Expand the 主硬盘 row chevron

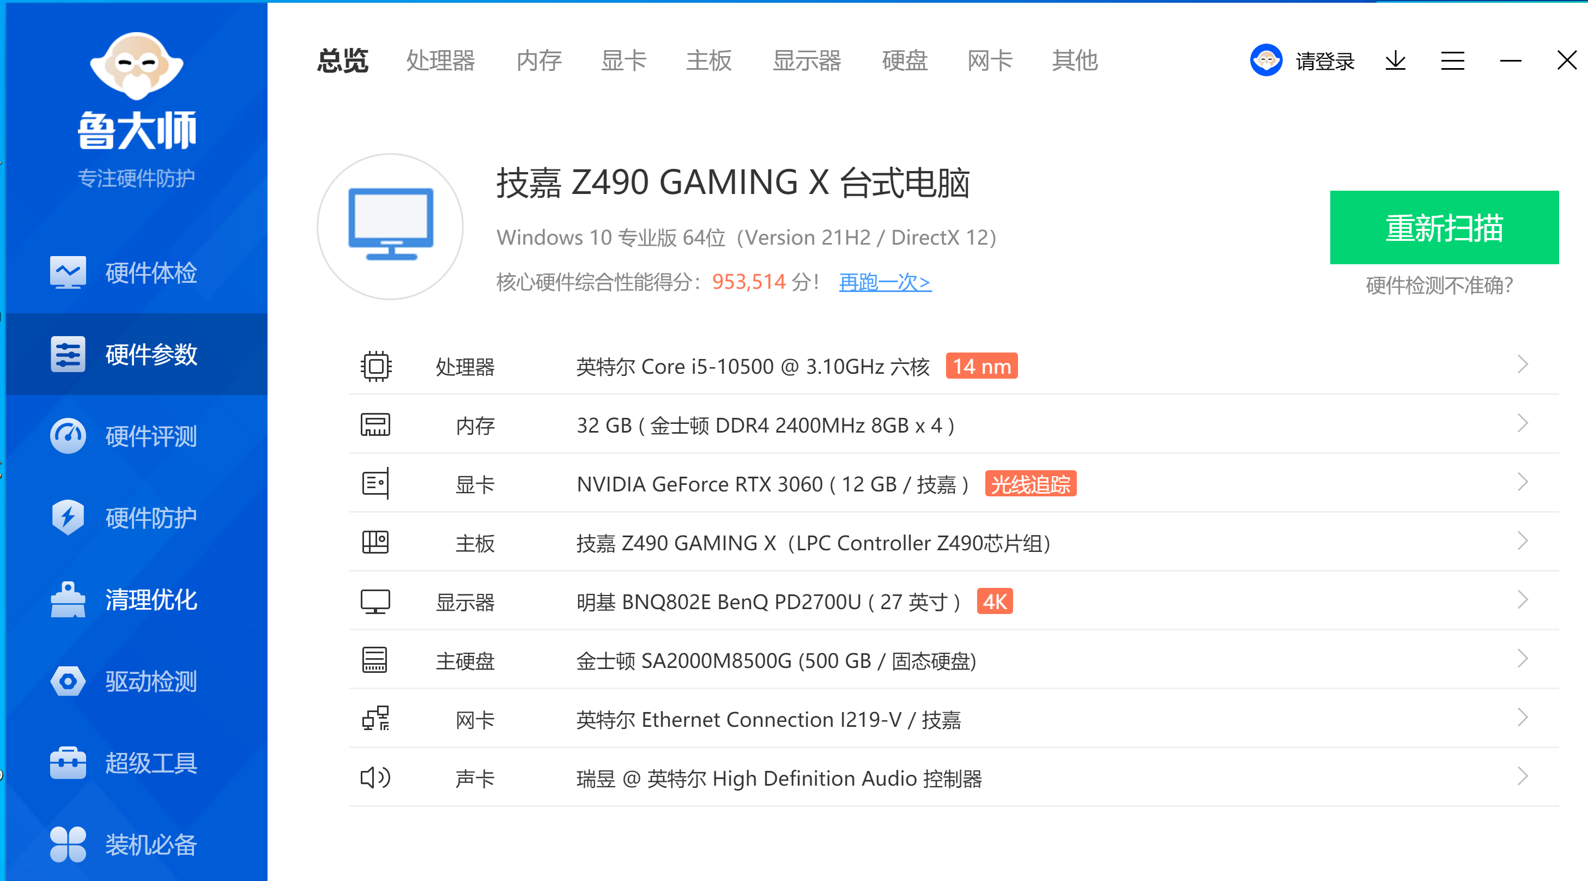(x=1523, y=659)
